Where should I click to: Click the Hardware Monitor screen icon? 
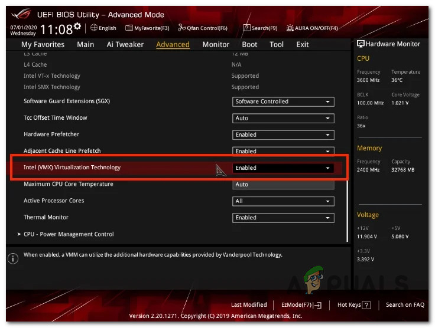point(361,44)
